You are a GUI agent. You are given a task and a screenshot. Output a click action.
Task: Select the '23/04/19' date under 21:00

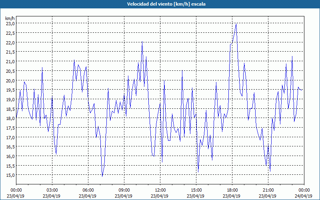(x=268, y=196)
